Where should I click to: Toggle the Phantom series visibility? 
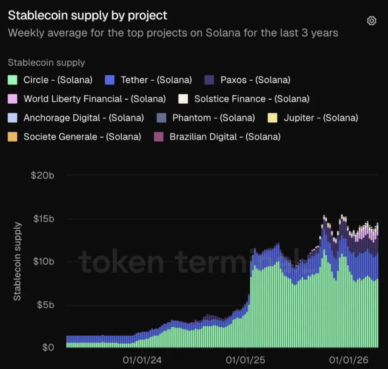pos(161,118)
